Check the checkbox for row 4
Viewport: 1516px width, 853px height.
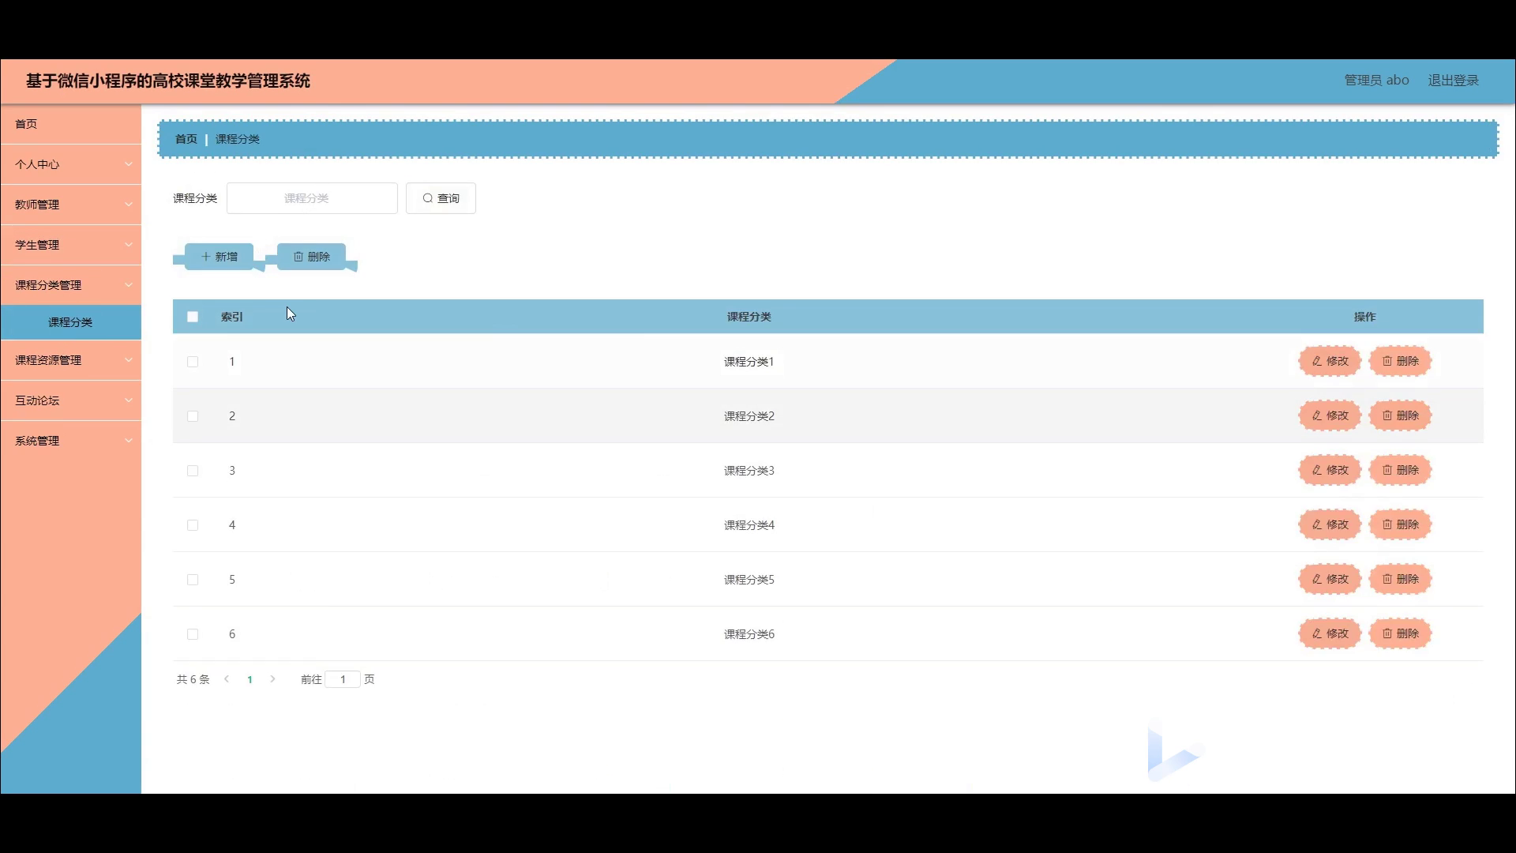(193, 525)
